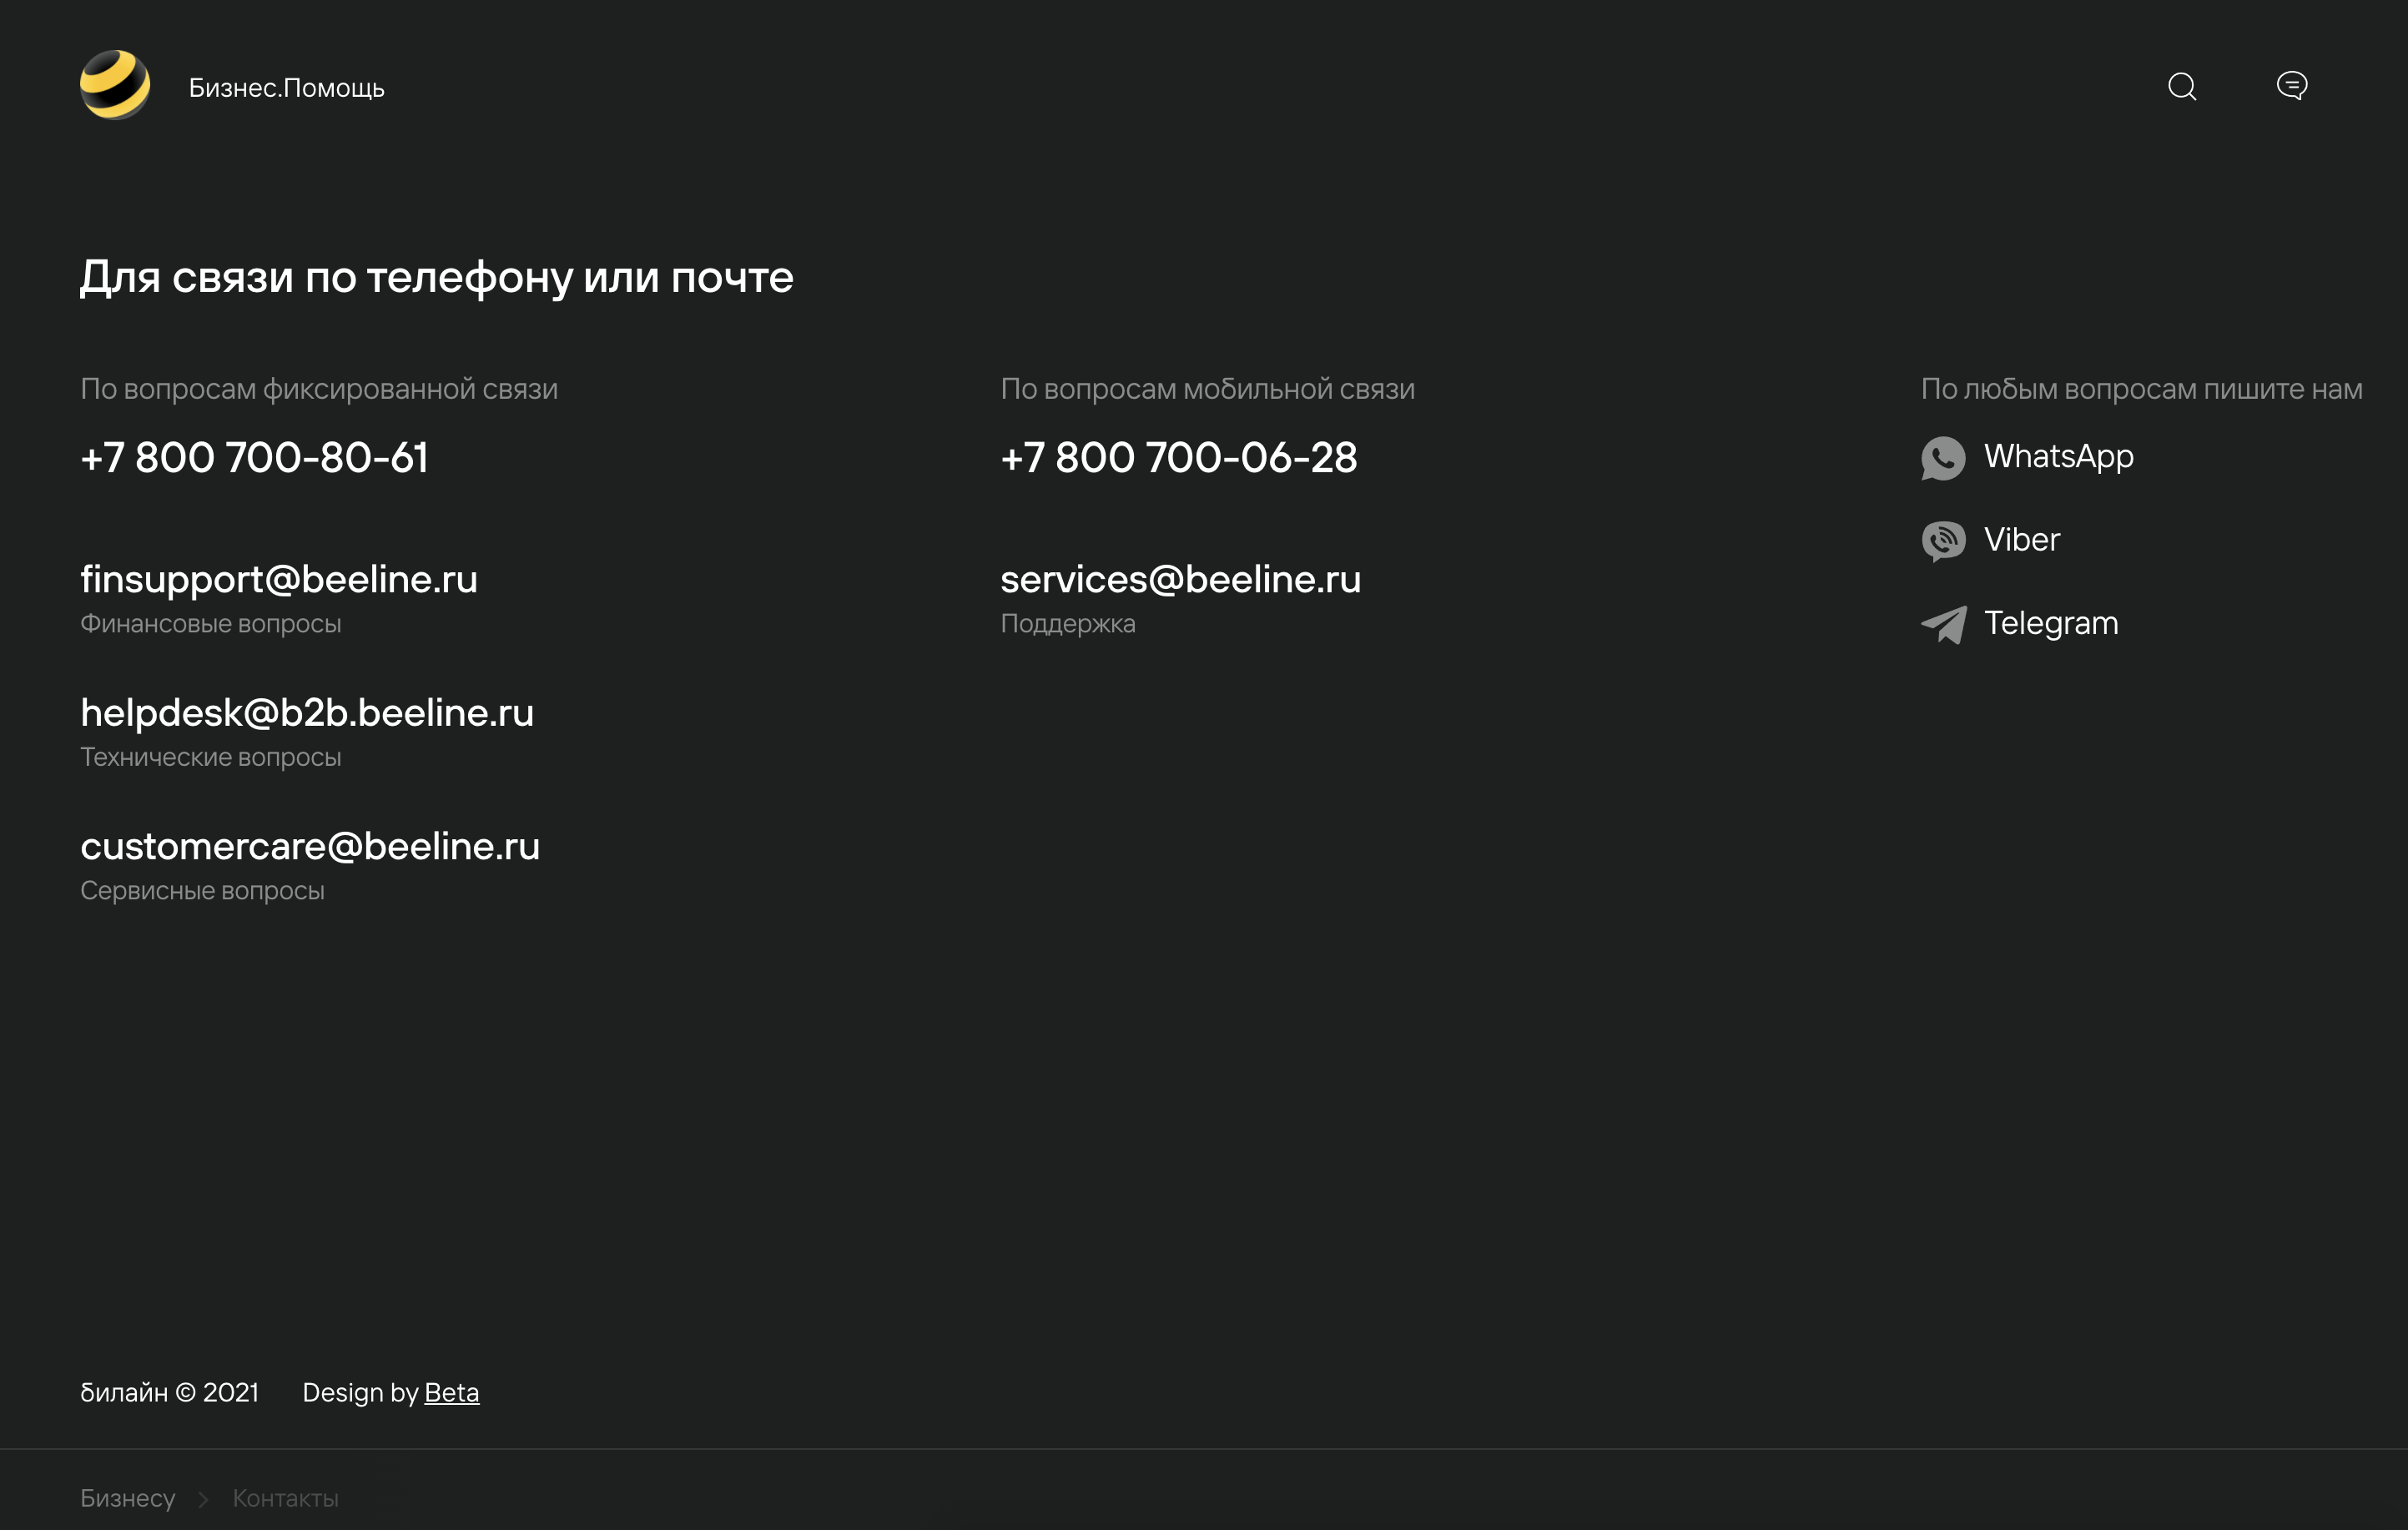The image size is (2408, 1530).
Task: Click the Beeline striped ball logo
Action: tap(115, 86)
